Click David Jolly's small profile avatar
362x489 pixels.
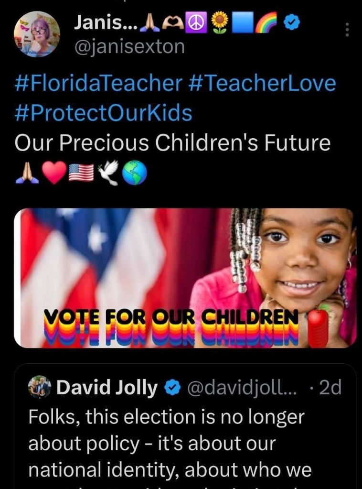coord(40,387)
